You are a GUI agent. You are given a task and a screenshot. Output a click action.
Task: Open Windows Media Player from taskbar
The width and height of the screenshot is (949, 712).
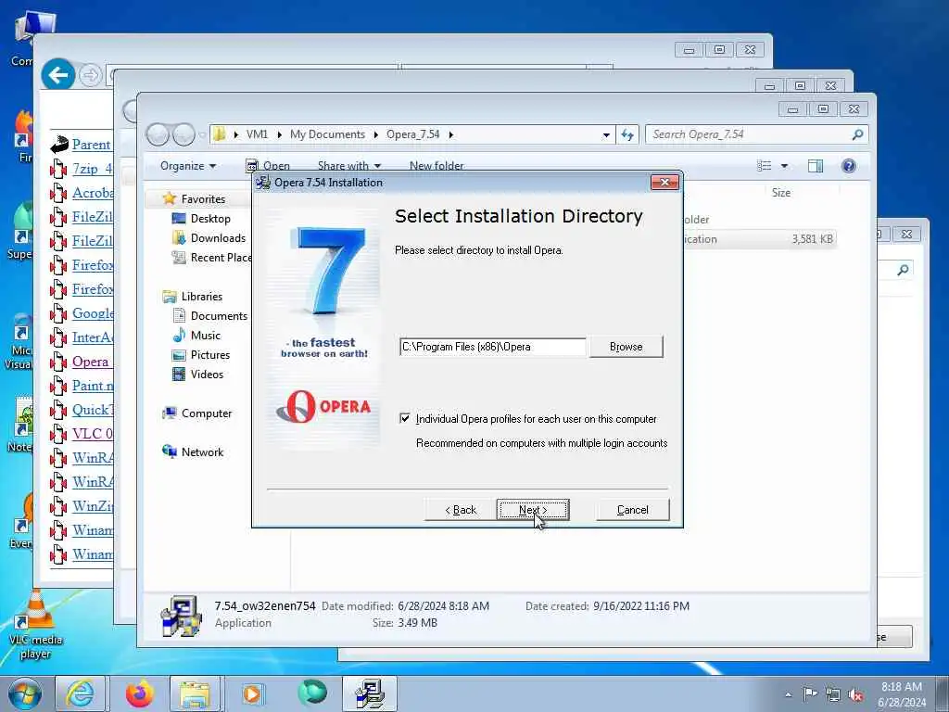coord(252,693)
